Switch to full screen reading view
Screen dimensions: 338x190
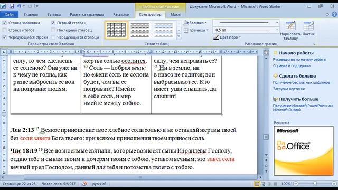point(263,184)
